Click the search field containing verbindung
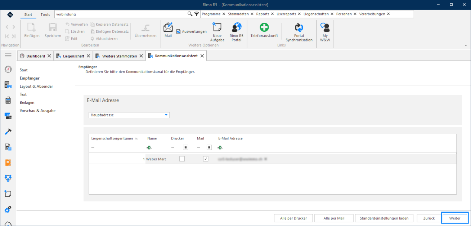Screen dimensions: 471x226 pyautogui.click(x=121, y=14)
